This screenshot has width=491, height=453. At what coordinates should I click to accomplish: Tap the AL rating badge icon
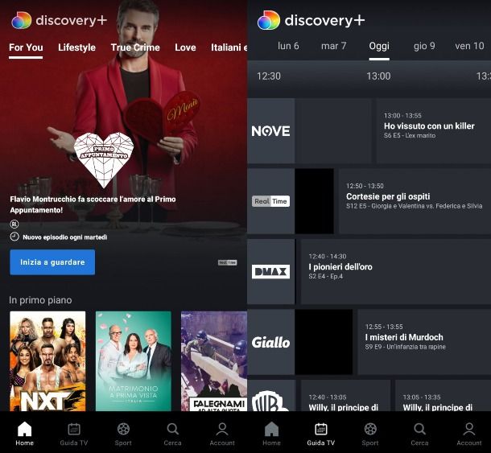click(14, 224)
